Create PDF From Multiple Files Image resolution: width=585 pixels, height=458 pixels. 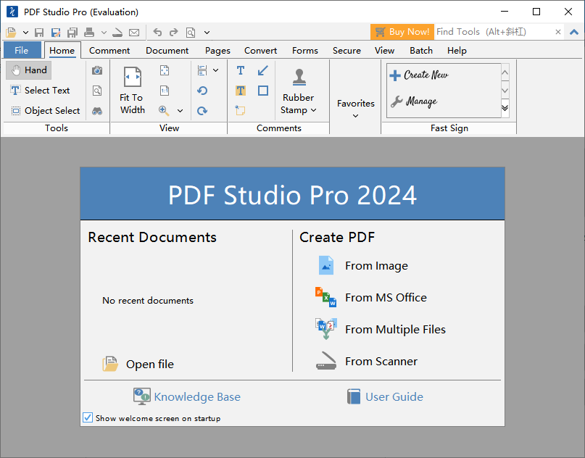click(380, 329)
